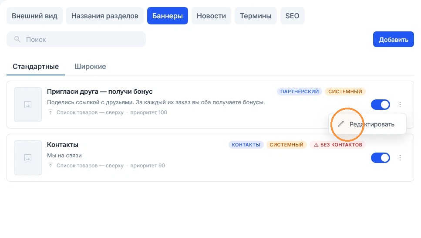This screenshot has width=421, height=238.
Task: Open the SEO section tab
Action: tap(293, 16)
